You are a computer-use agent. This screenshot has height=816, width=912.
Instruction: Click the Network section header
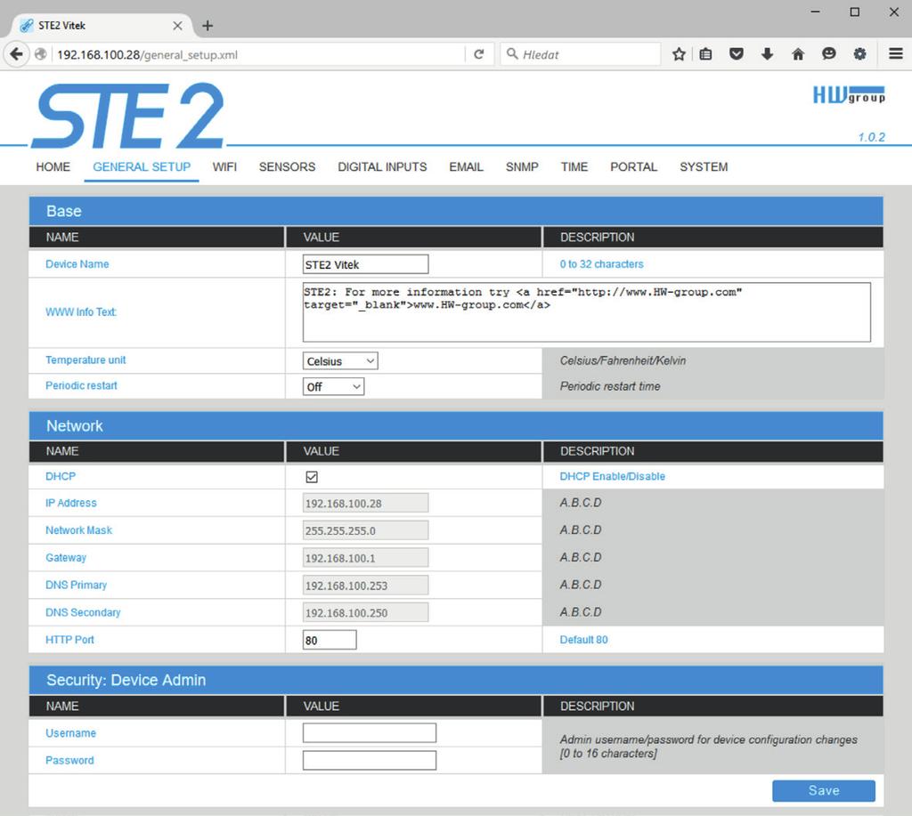click(x=456, y=426)
